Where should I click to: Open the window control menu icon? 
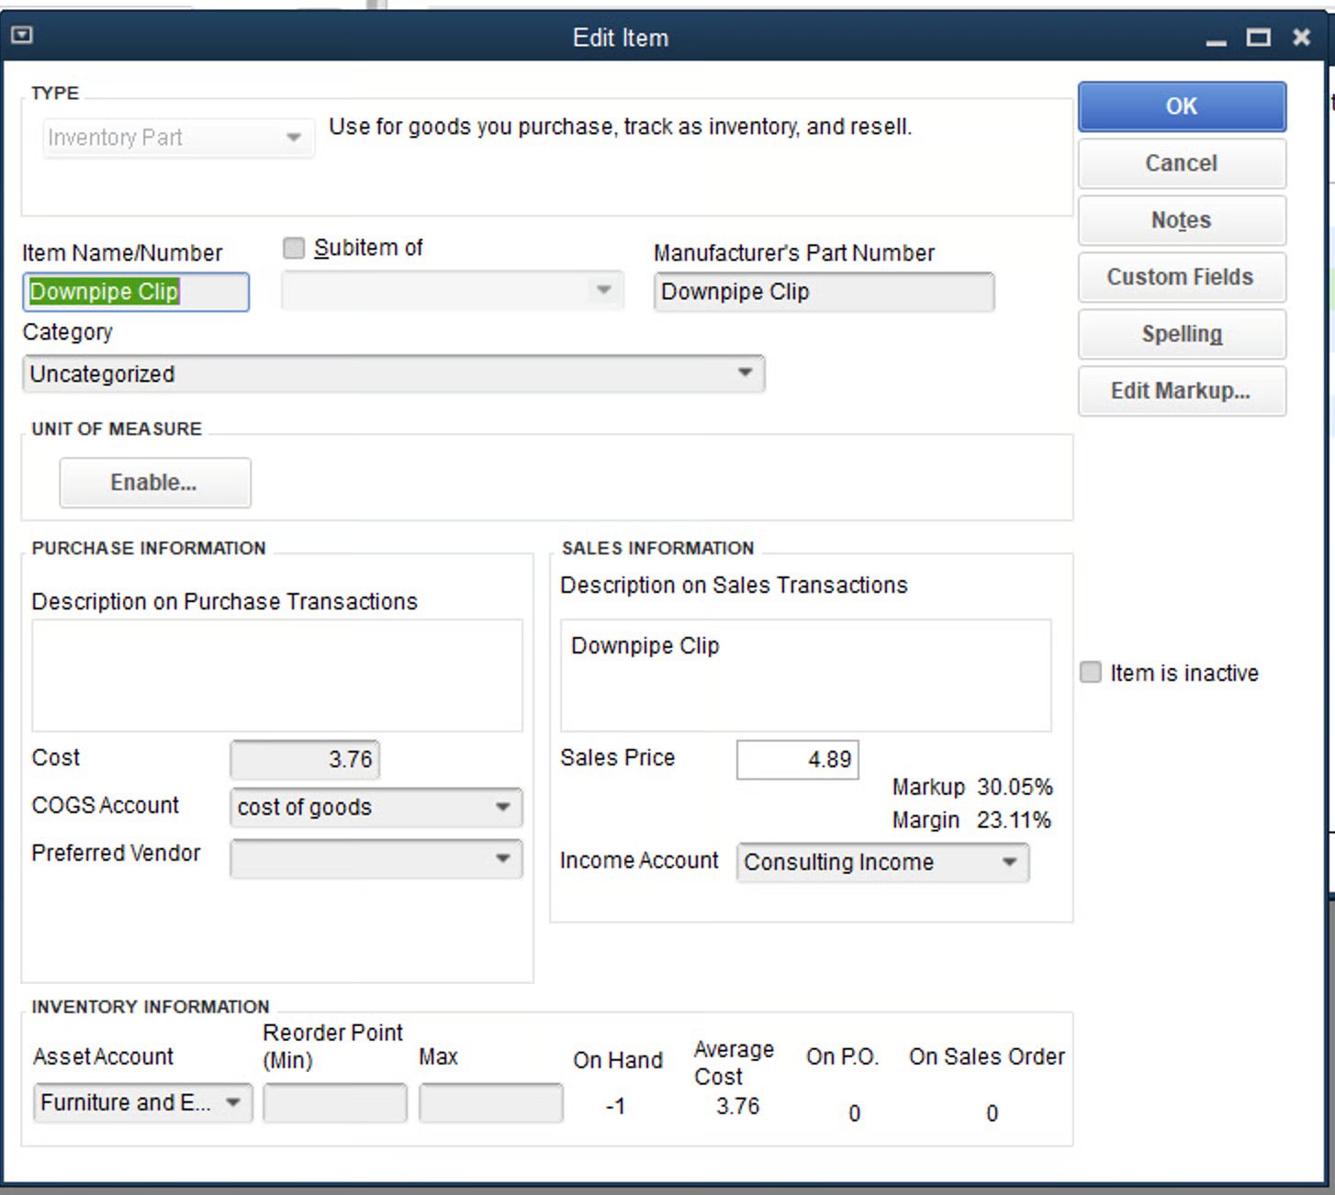(22, 36)
